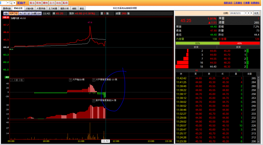
Task: Open the 看法 button
Action: click(x=32, y=3)
